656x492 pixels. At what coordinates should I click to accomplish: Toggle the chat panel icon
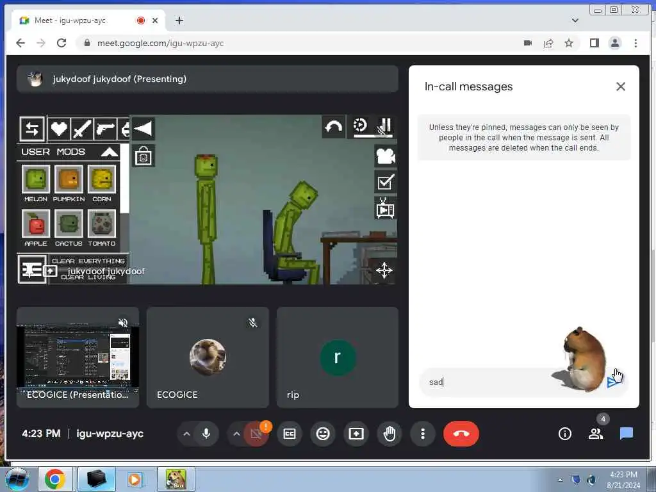coord(626,434)
